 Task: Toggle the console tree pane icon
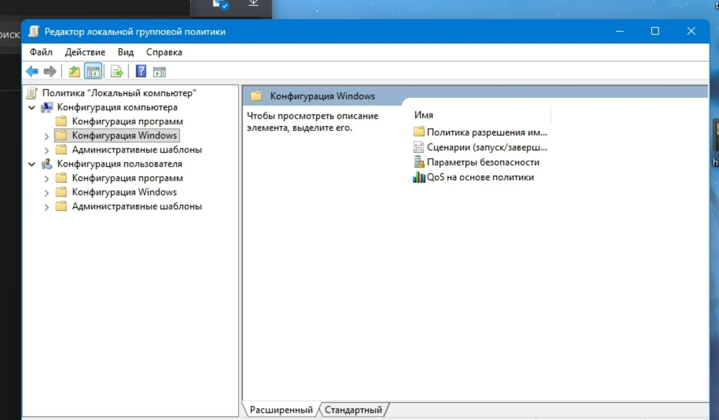(93, 71)
